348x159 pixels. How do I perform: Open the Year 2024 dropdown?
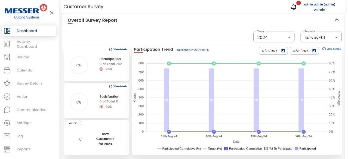[274, 38]
